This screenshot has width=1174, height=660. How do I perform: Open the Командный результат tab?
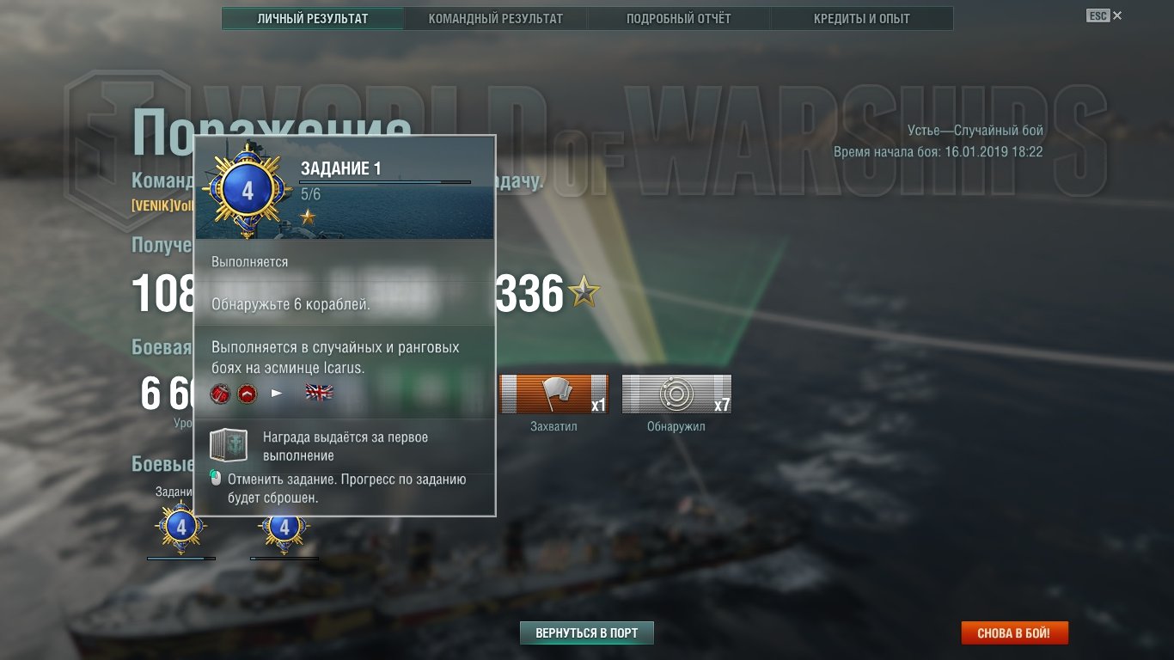click(496, 19)
